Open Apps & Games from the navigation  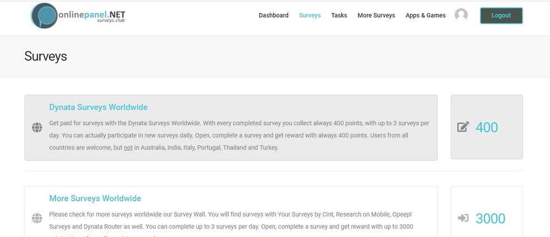(426, 15)
